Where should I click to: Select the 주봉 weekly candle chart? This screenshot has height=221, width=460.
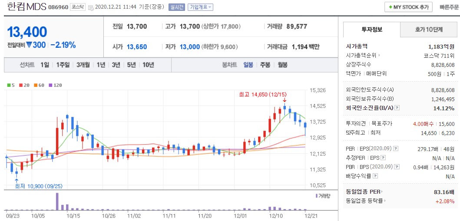coord(265,65)
